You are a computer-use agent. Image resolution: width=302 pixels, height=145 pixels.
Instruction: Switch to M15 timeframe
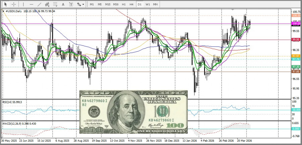click(108, 4)
